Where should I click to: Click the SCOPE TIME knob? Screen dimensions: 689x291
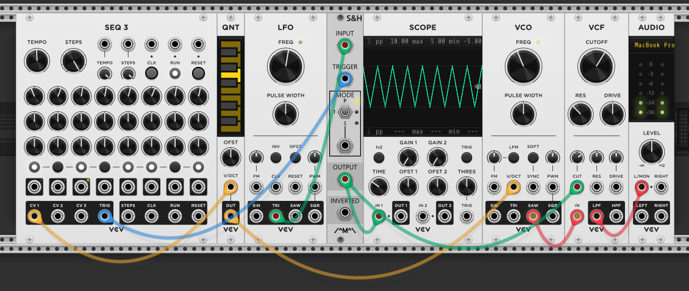click(378, 186)
